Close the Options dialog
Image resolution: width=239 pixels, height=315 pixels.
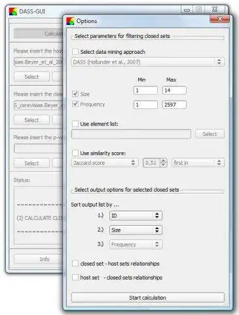click(219, 19)
